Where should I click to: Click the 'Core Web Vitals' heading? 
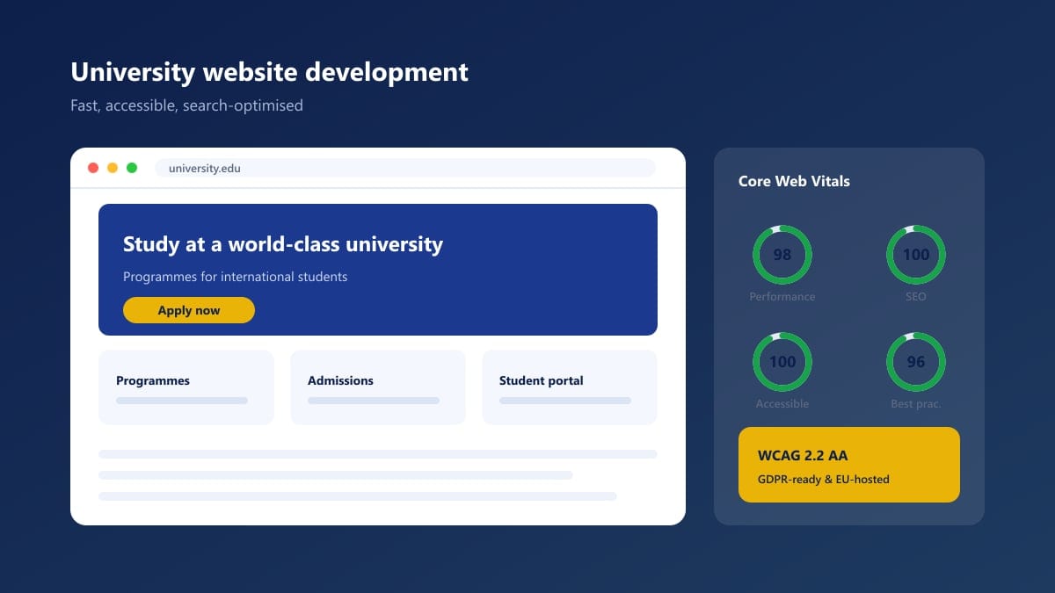(795, 182)
